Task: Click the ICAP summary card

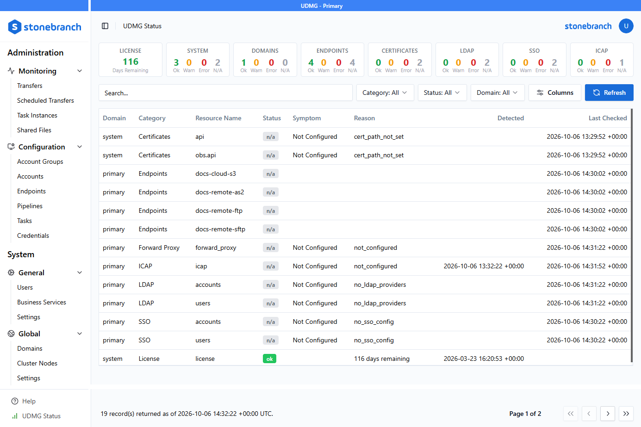Action: coord(602,60)
